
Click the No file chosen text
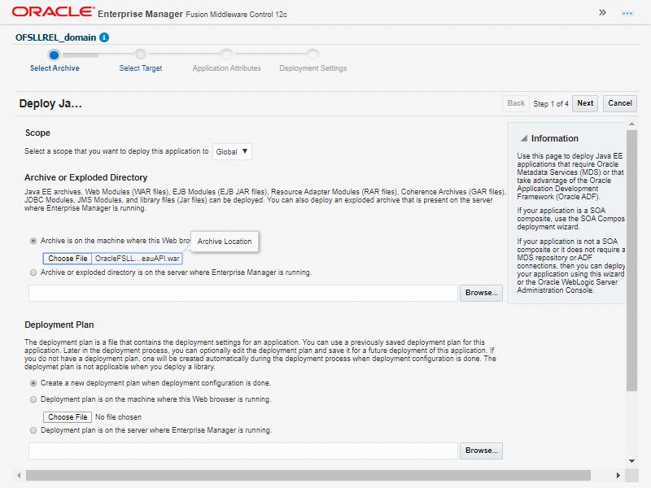click(x=118, y=417)
